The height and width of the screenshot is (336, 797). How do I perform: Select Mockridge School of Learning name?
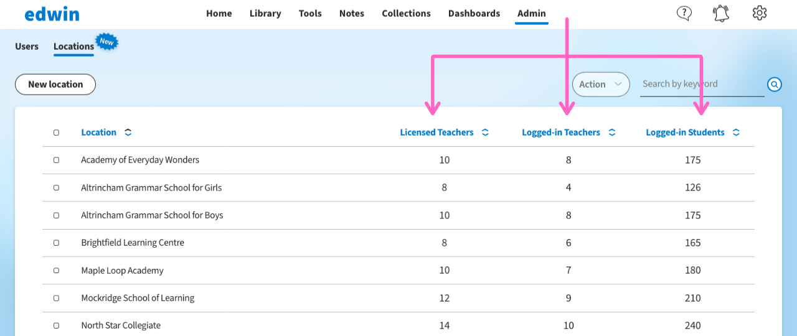pyautogui.click(x=138, y=298)
